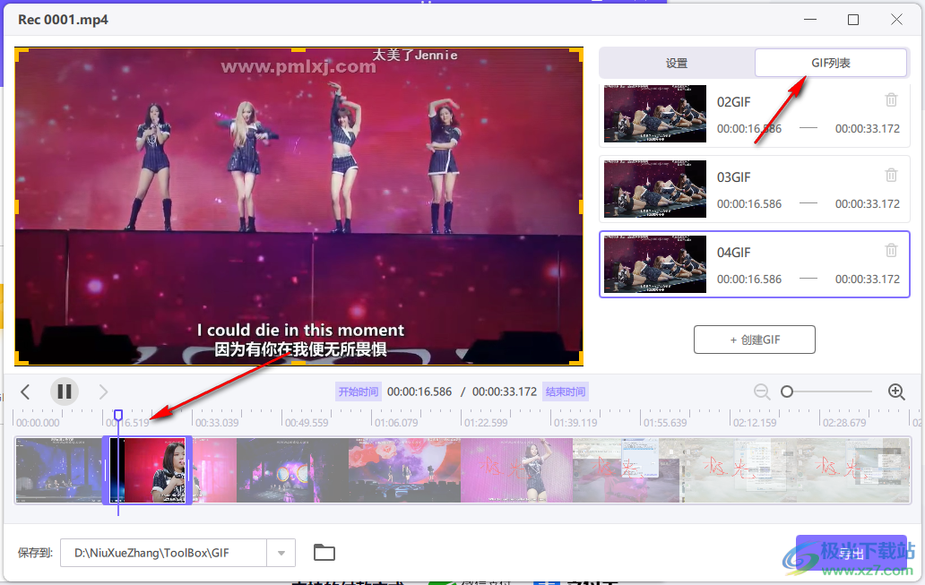Open the output folder browse icon
This screenshot has height=585, width=925.
pos(324,553)
